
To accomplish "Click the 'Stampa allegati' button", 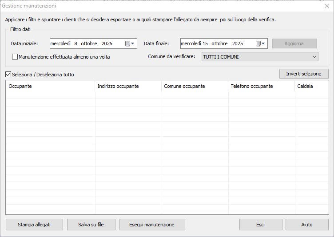I will pos(34,225).
